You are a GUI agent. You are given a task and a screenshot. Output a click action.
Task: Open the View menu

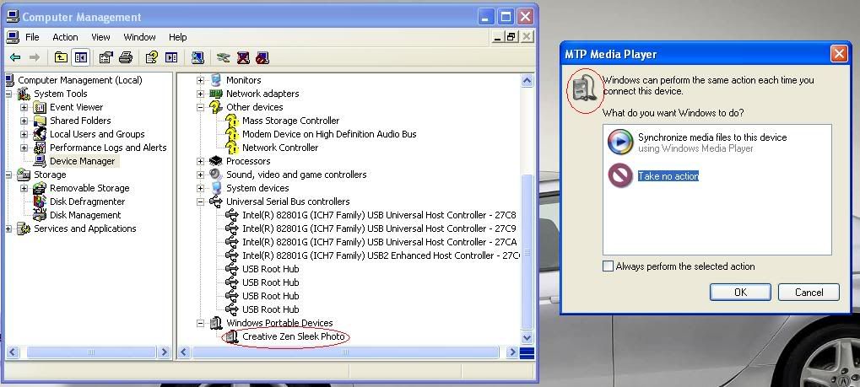pos(100,37)
